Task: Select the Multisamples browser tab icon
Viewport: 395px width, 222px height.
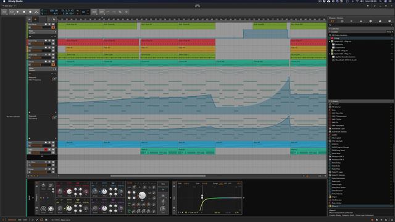Action: (351, 22)
